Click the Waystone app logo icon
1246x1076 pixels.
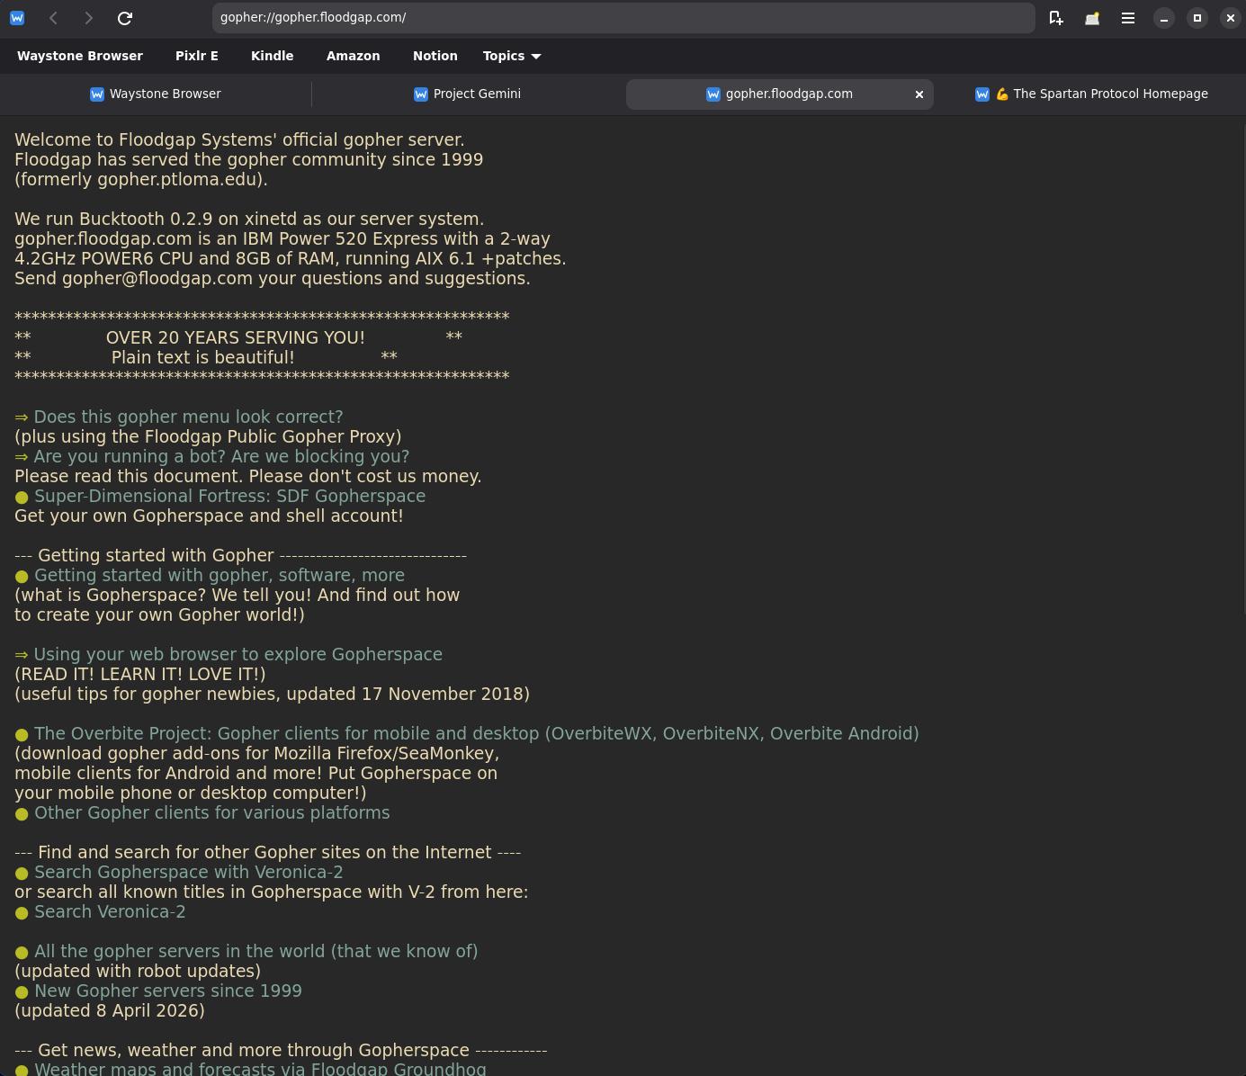[x=17, y=18]
